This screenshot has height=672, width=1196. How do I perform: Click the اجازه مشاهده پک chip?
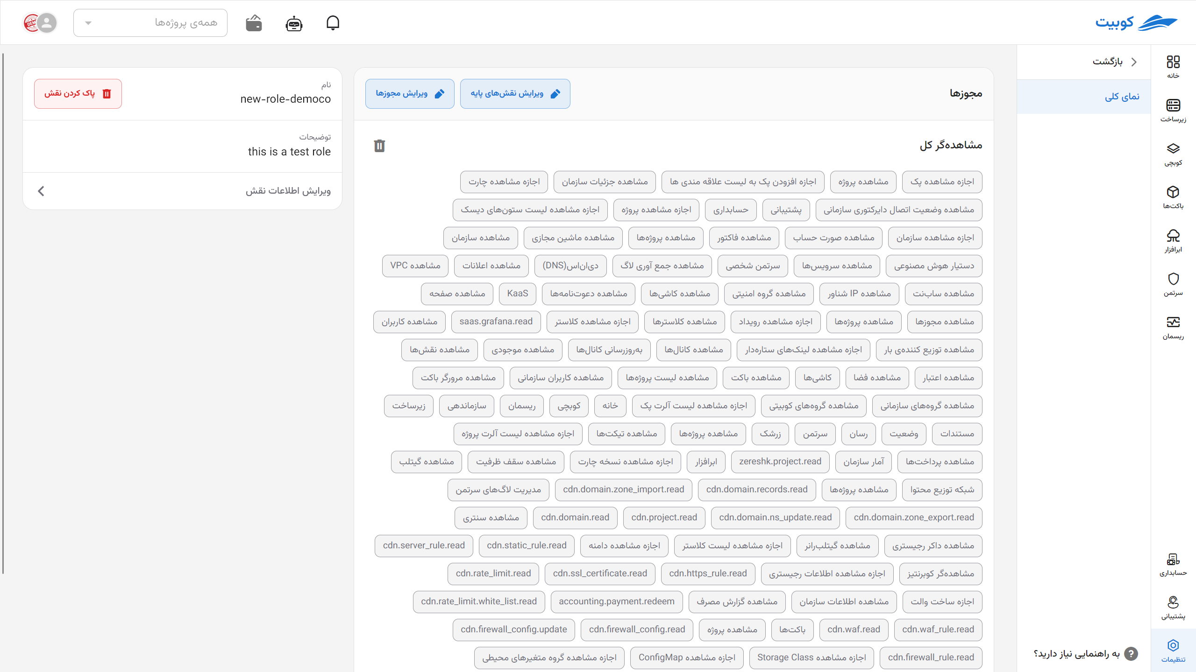[x=942, y=182]
